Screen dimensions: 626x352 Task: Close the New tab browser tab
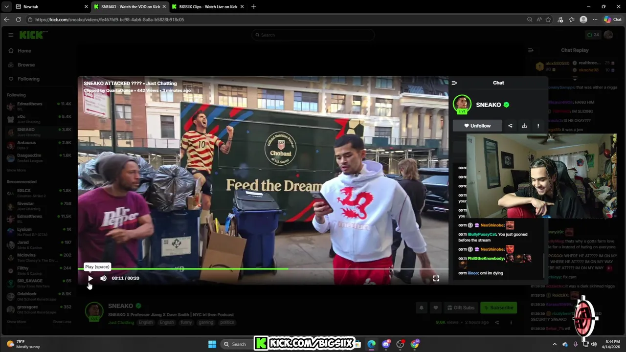click(x=86, y=7)
